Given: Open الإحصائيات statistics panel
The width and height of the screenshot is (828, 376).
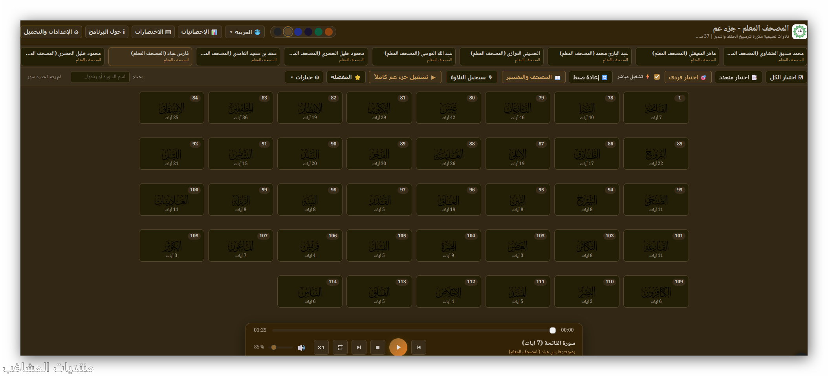Looking at the screenshot, I should 200,32.
